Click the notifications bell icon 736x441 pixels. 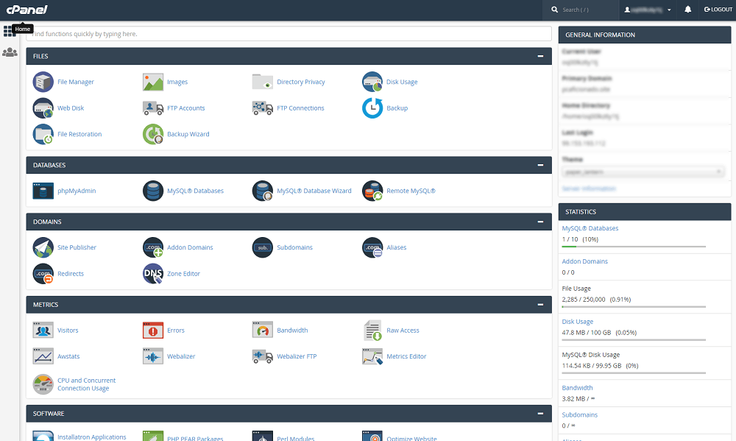pyautogui.click(x=687, y=10)
